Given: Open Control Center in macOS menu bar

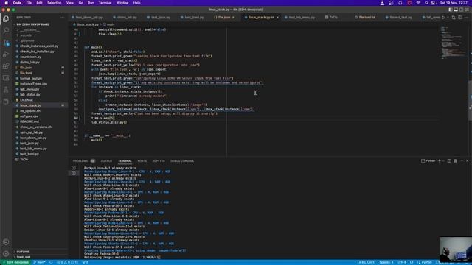Looking at the screenshot, I should (x=434, y=3).
